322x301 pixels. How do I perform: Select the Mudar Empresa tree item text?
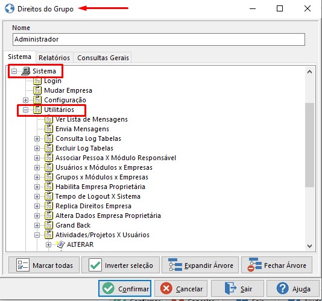tap(68, 90)
